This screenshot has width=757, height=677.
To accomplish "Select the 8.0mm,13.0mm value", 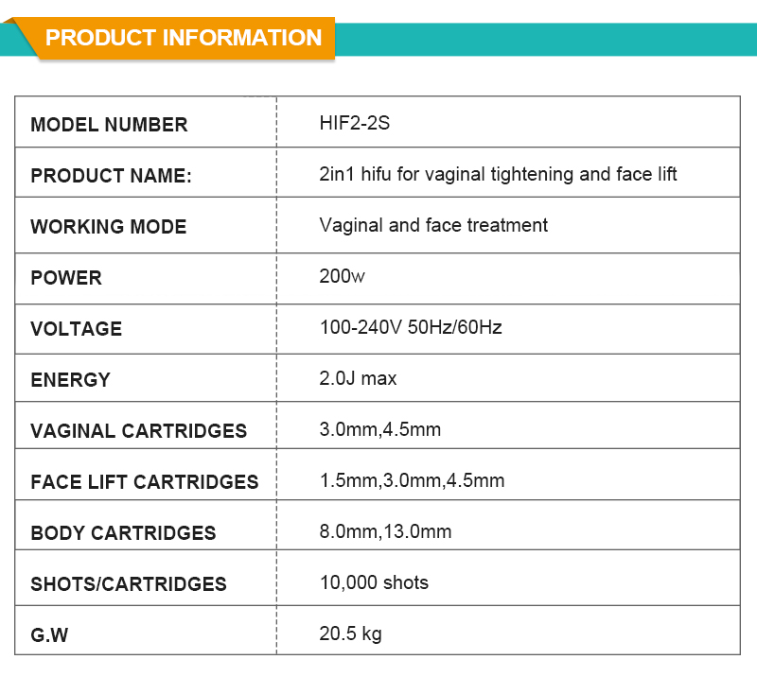I will click(385, 531).
